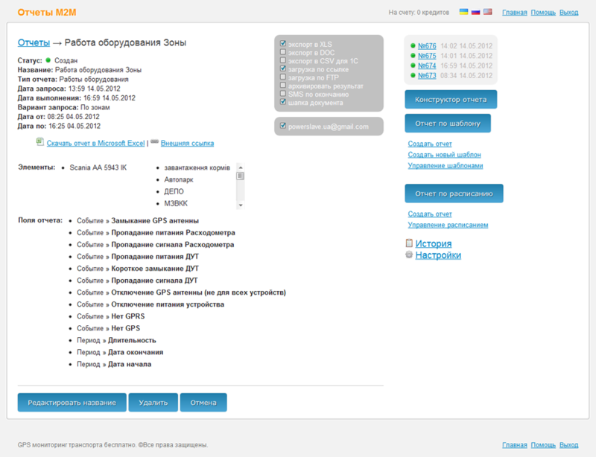Click green dot next to Создан status
Viewport: 596px width, 457px height.
point(48,60)
